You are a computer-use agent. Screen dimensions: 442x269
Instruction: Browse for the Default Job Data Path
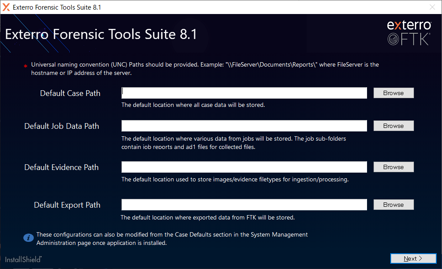click(393, 126)
